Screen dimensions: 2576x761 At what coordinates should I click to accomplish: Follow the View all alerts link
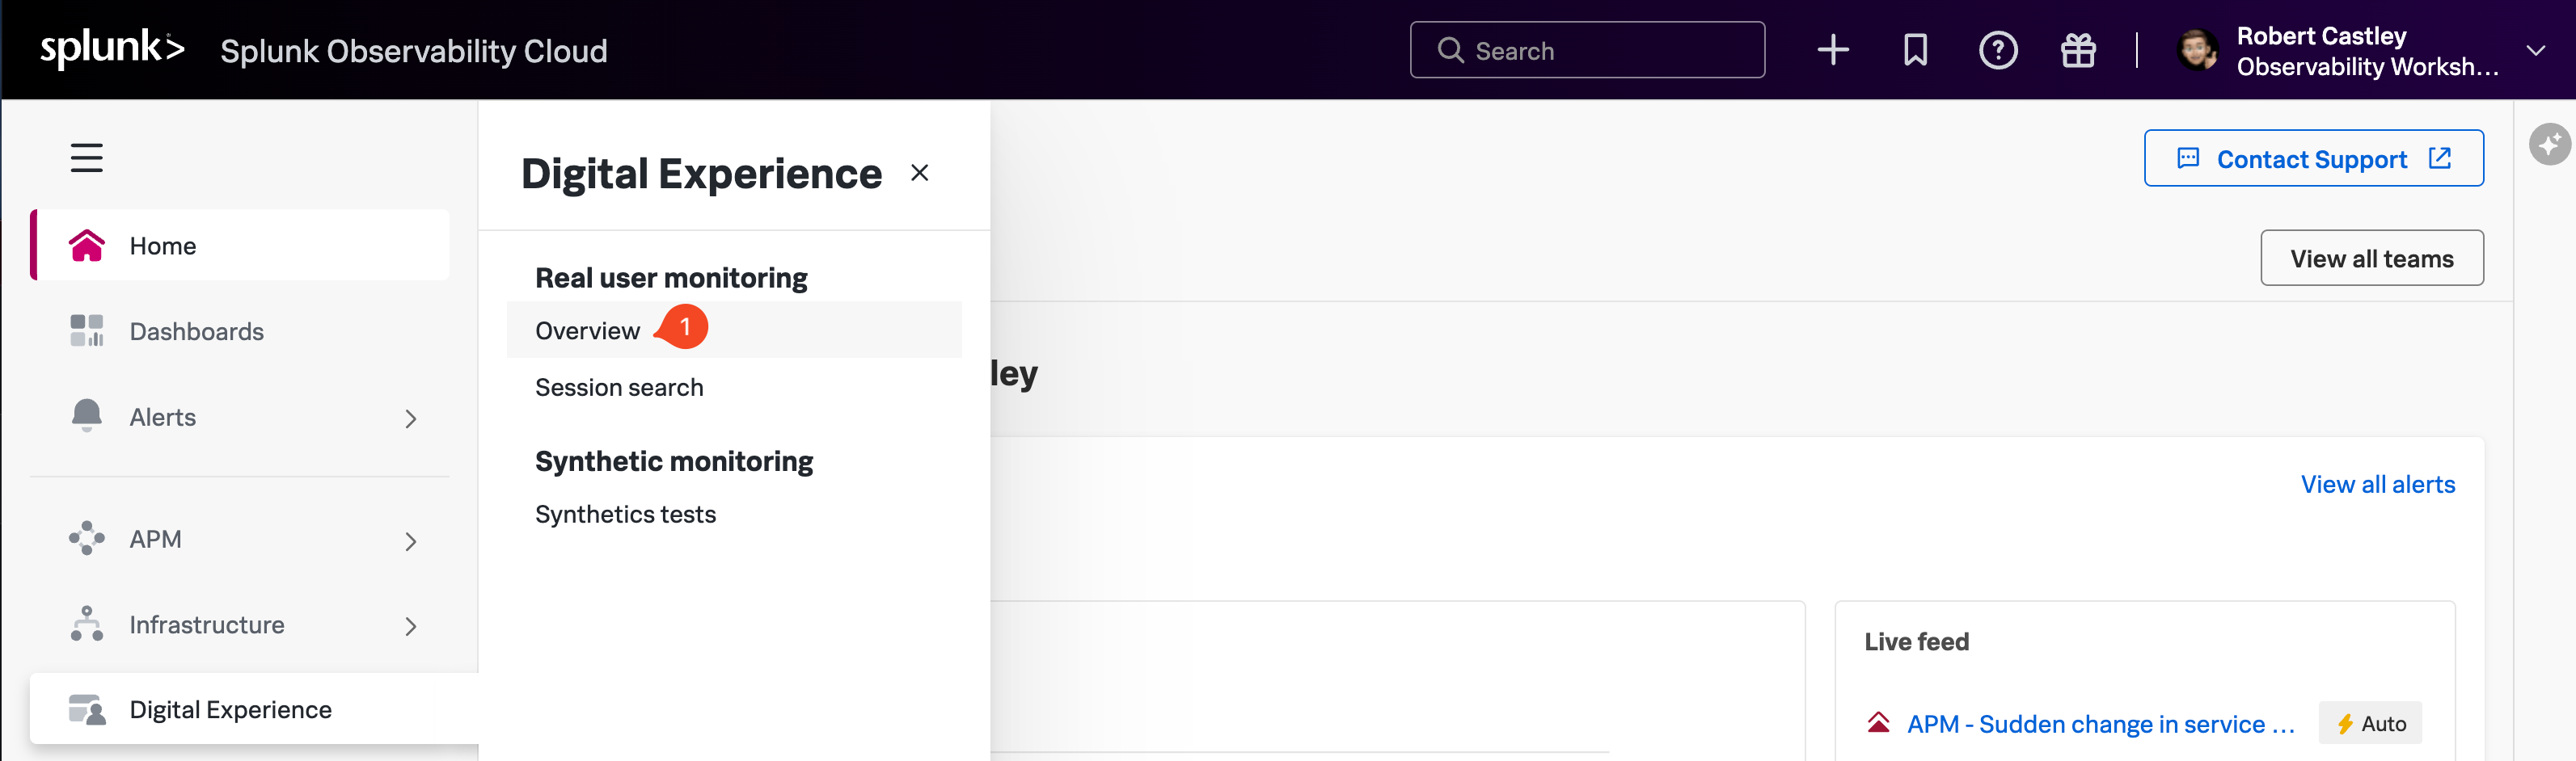coord(2377,485)
